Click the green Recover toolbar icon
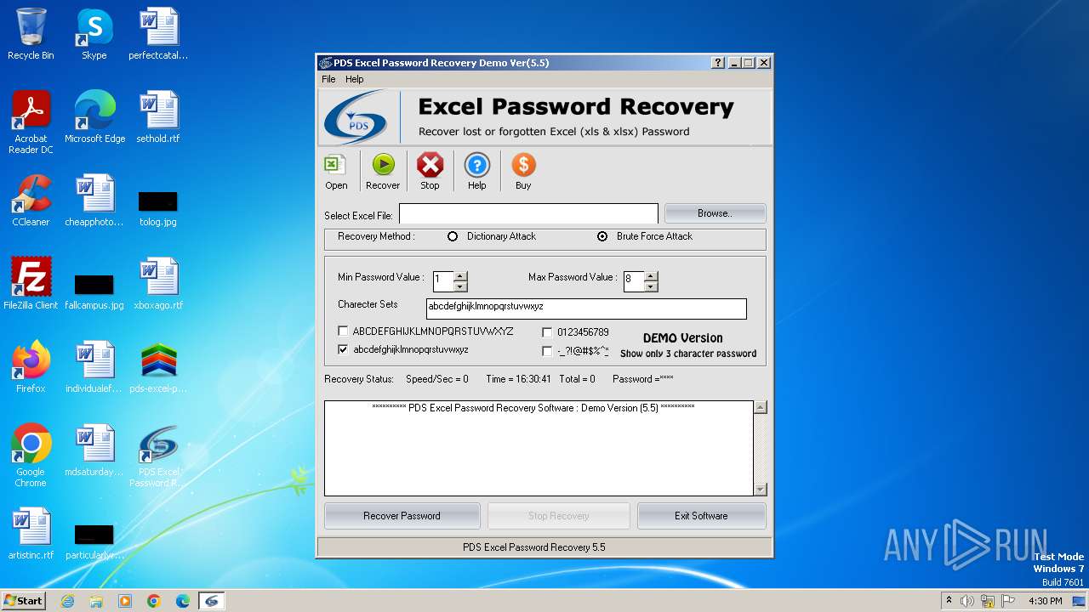1089x612 pixels. [x=383, y=171]
